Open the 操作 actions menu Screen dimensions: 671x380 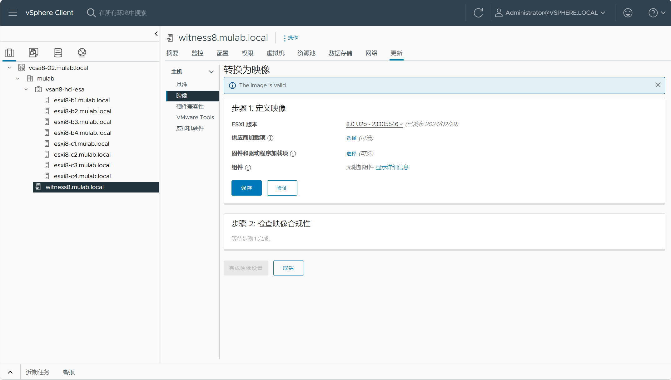click(290, 38)
